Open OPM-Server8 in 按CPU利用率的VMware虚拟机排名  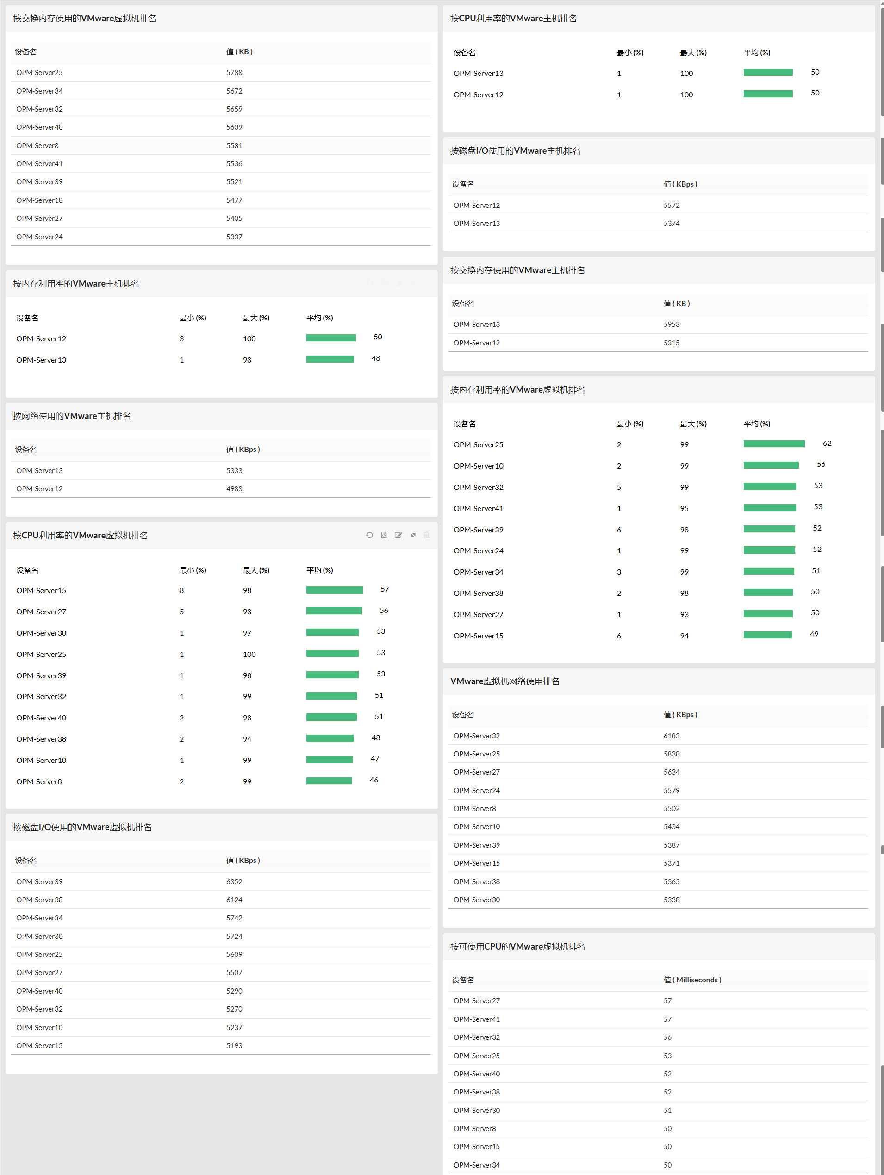click(39, 781)
